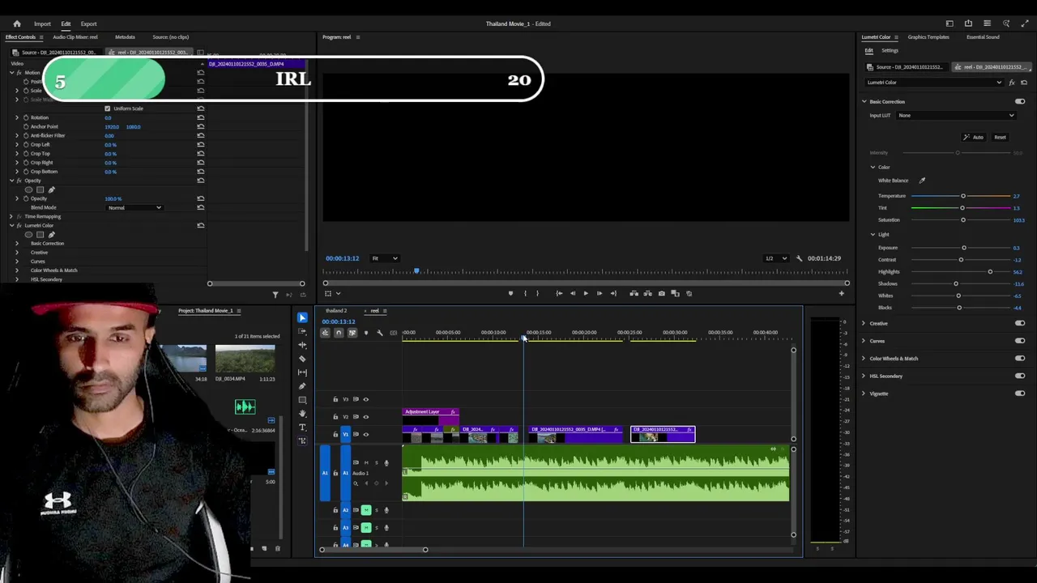Image resolution: width=1037 pixels, height=583 pixels.
Task: Click the Highlights slider handle
Action: coord(990,272)
